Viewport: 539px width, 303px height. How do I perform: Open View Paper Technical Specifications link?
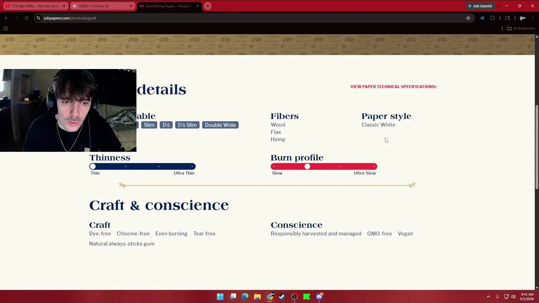point(393,87)
